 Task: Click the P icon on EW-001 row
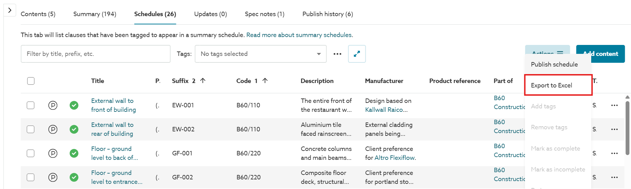(53, 105)
